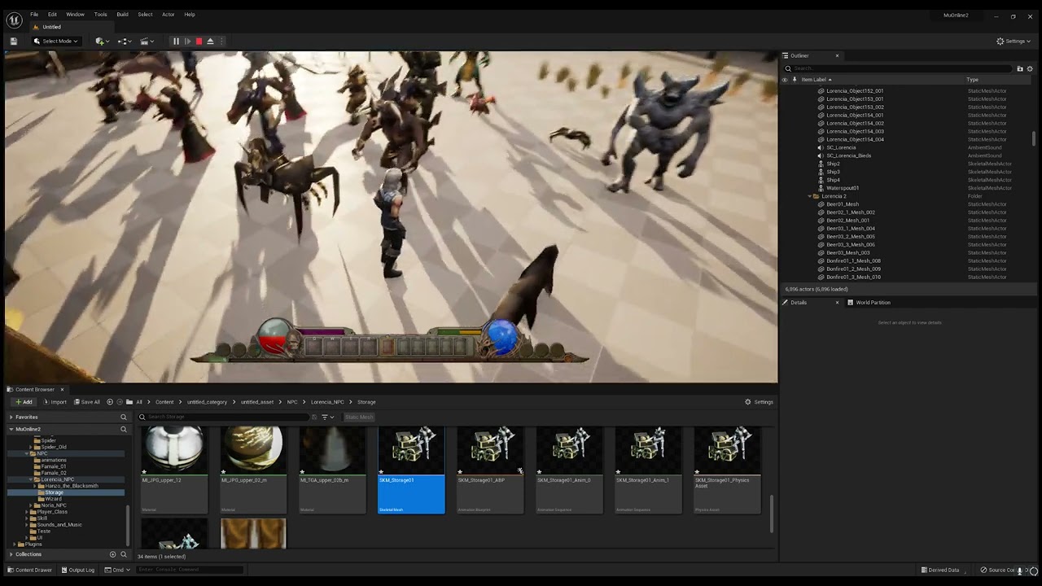Create new folder in Outliner
Viewport: 1042px width, 586px height.
[1020, 69]
